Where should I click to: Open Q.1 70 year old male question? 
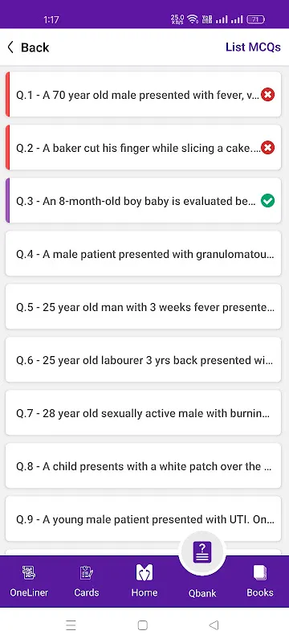point(143,94)
